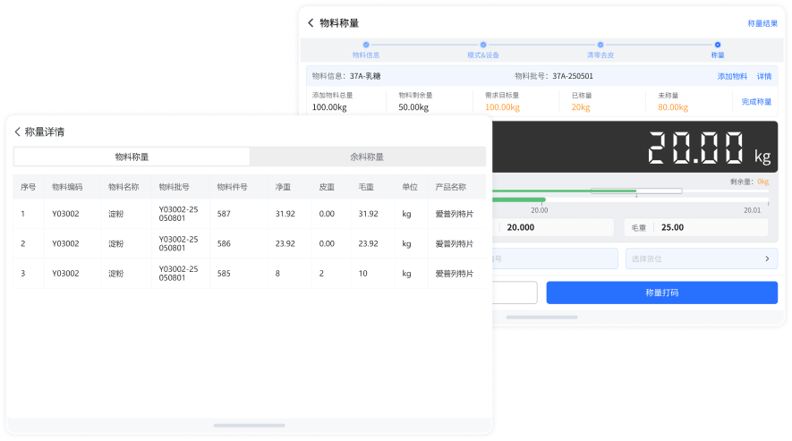Image resolution: width=792 pixels, height=441 pixels.
Task: Click back arrow beside 物料称量 title
Action: click(x=311, y=23)
